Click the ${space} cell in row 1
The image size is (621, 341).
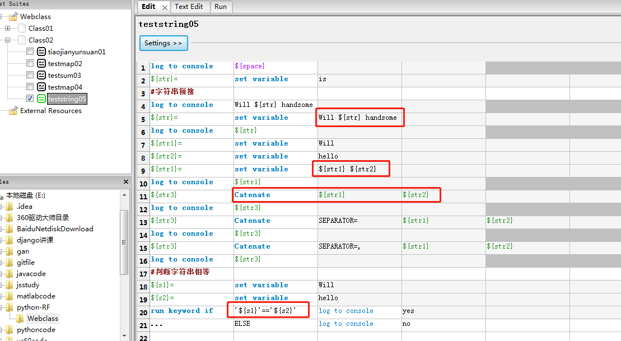276,67
